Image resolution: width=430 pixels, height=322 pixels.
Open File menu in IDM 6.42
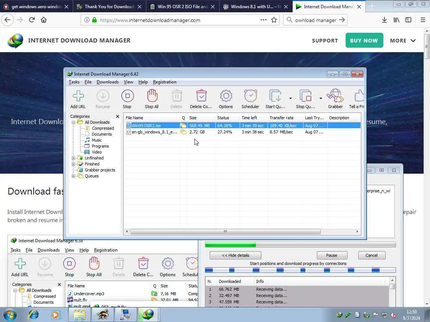tap(88, 82)
